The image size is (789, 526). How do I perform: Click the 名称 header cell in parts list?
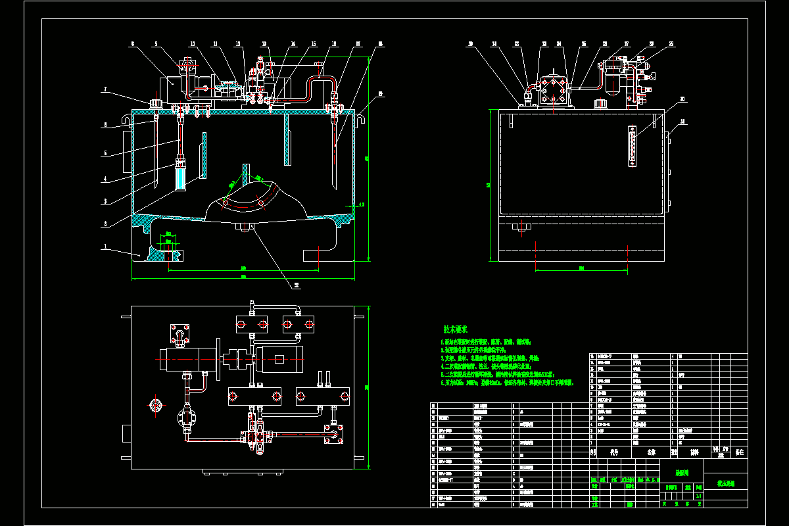[652, 452]
